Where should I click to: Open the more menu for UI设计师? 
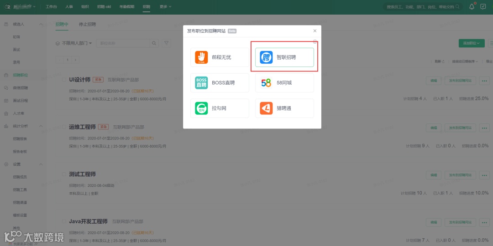484,81
